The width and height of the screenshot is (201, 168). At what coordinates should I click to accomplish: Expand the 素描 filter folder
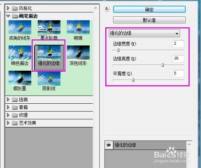pos(8,107)
